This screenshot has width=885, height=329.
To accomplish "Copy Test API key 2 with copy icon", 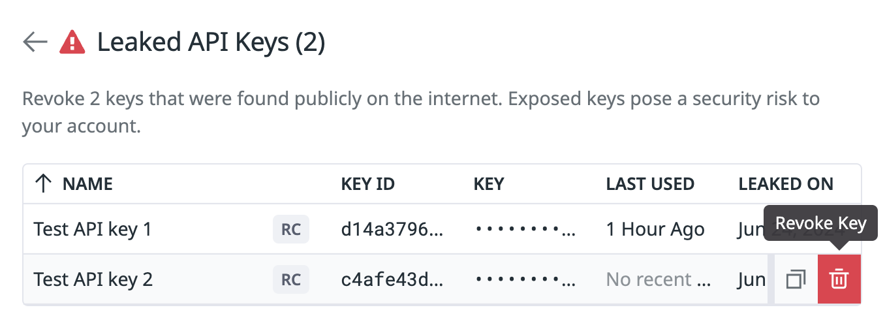I will point(796,279).
